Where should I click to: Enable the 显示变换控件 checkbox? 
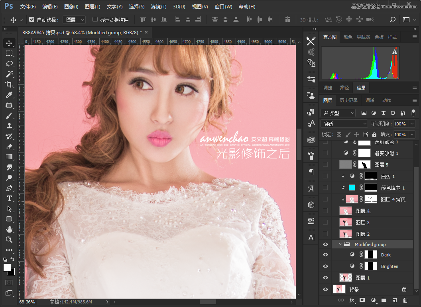(94, 20)
